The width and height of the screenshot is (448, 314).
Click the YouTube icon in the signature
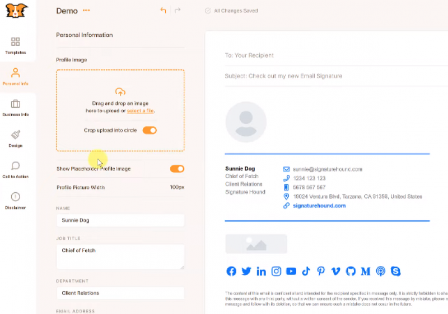(291, 272)
